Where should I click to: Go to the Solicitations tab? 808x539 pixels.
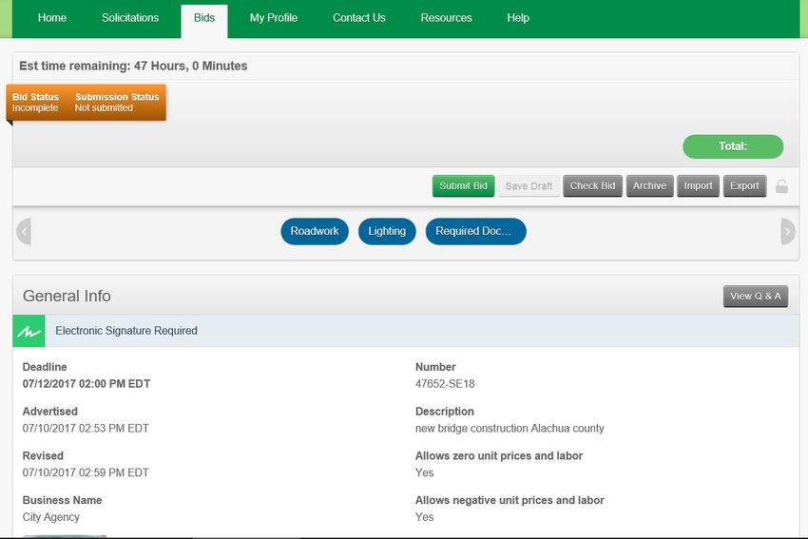(130, 18)
